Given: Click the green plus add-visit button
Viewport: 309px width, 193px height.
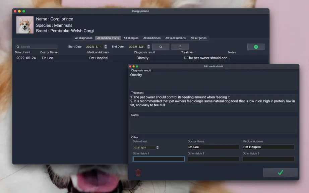Looking at the screenshot, I should coord(256,47).
